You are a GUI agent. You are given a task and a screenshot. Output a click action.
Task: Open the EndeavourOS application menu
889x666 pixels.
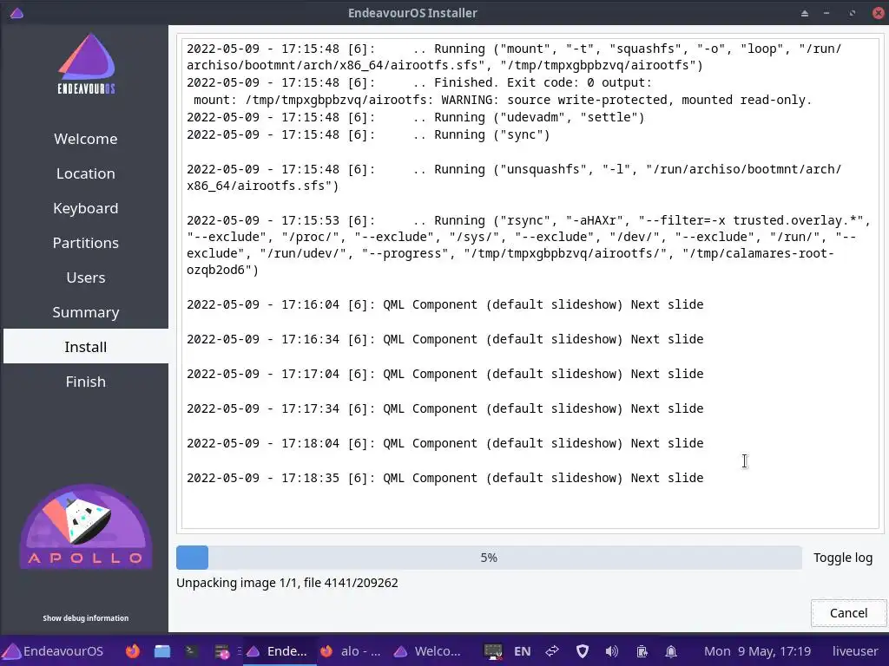click(53, 651)
